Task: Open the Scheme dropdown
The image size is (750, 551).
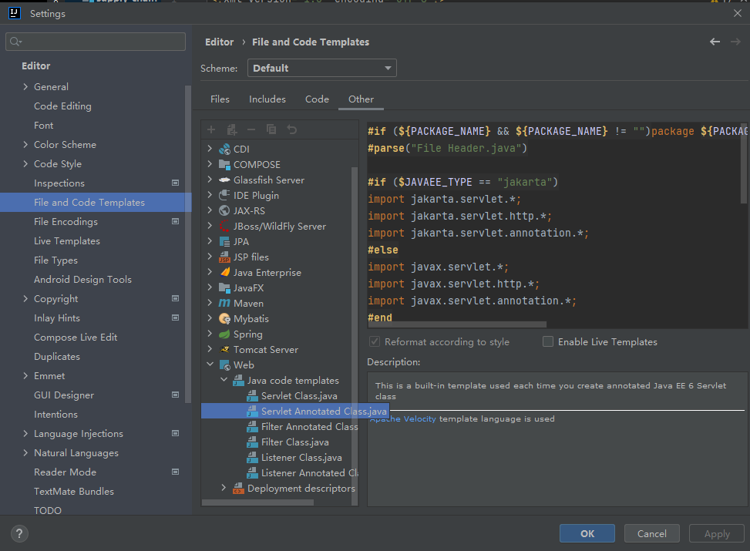Action: [x=321, y=68]
